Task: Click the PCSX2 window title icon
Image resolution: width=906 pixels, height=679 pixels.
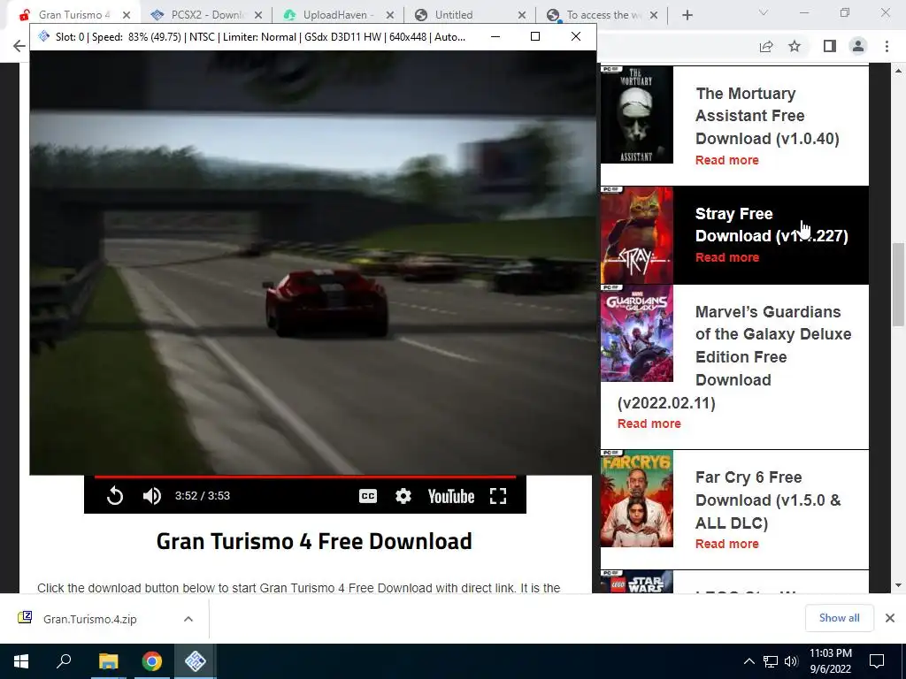Action: tap(44, 36)
